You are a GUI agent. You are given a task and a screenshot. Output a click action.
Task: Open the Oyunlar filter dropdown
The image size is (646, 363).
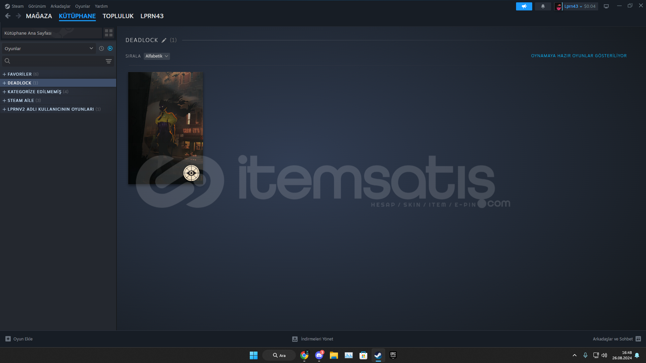pyautogui.click(x=49, y=48)
